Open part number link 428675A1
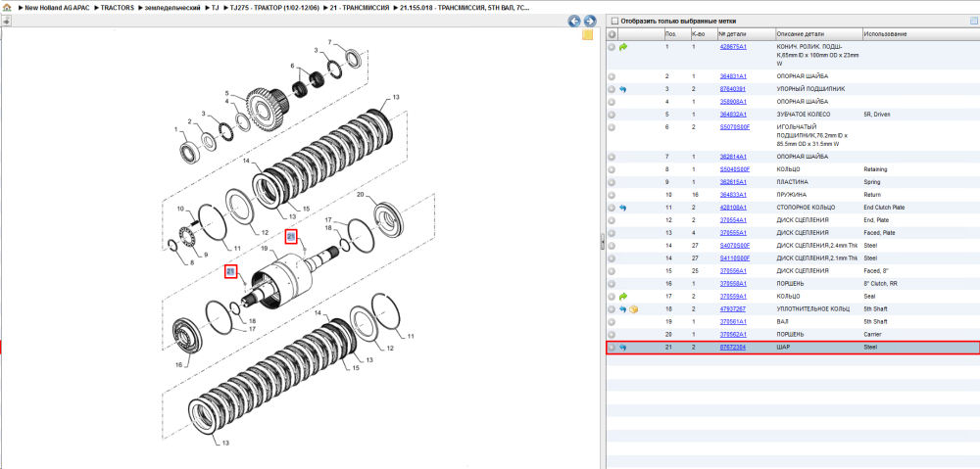Screen dimensions: 980x469 [x=733, y=47]
